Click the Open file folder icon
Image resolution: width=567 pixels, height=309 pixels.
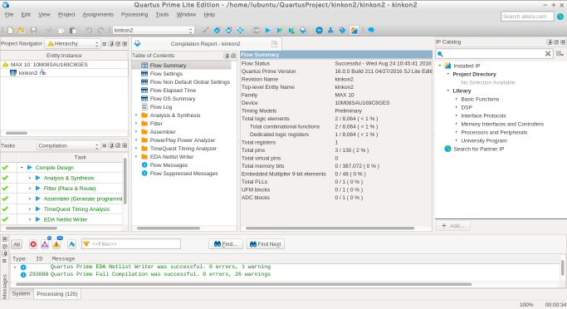[x=22, y=31]
